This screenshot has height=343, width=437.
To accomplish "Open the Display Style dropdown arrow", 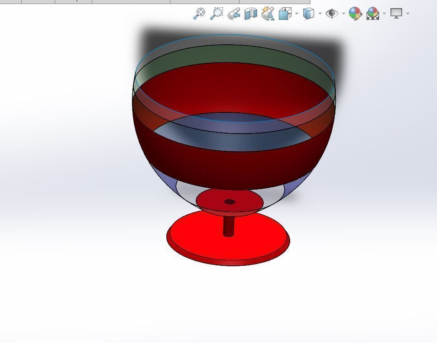I will coord(320,14).
